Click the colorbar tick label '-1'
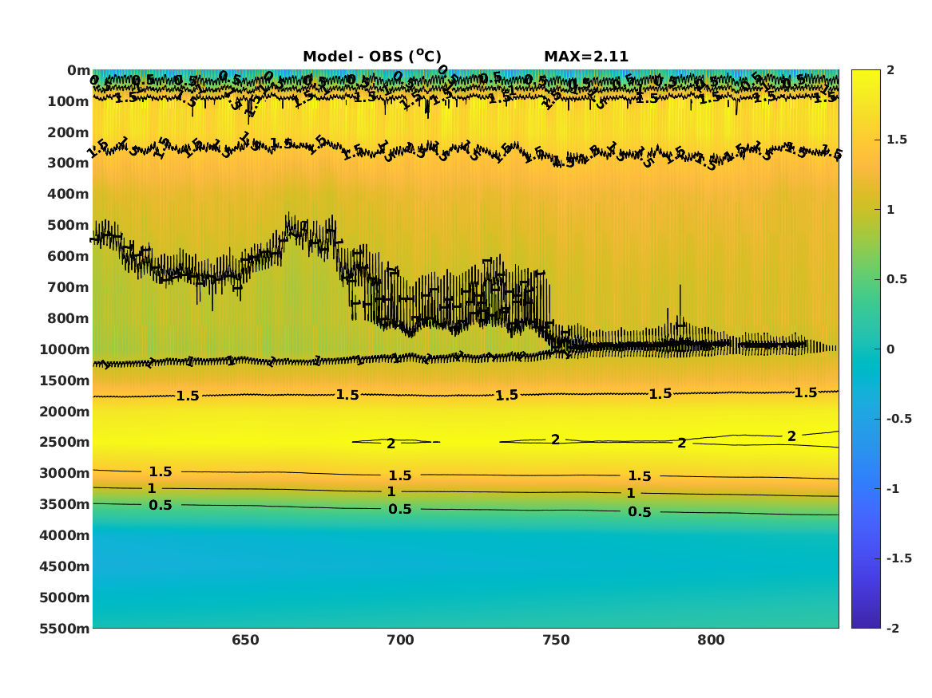The height and width of the screenshot is (698, 932). pyautogui.click(x=893, y=488)
